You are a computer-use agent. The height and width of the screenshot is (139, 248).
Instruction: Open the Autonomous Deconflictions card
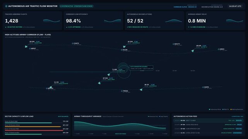point(154,20)
